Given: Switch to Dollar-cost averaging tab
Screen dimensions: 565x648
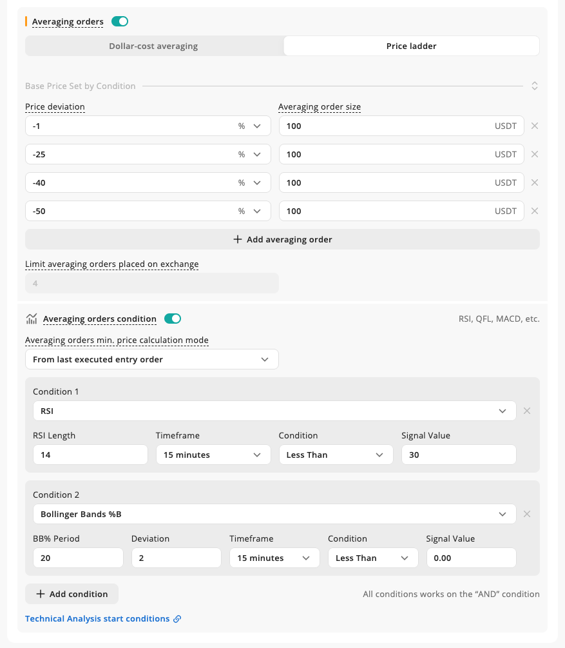Looking at the screenshot, I should point(153,46).
